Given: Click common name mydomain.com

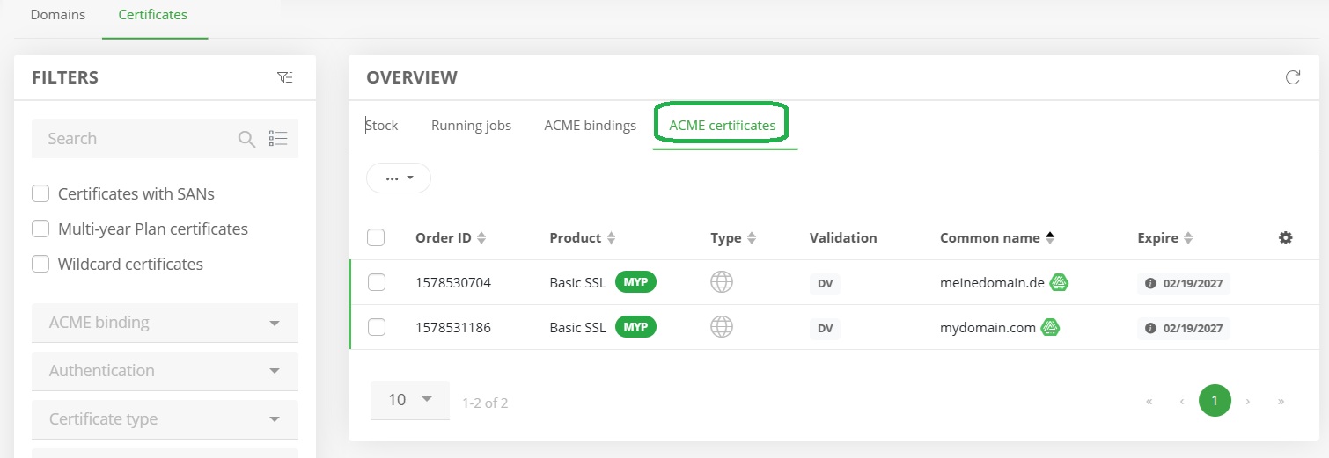Looking at the screenshot, I should 988,328.
